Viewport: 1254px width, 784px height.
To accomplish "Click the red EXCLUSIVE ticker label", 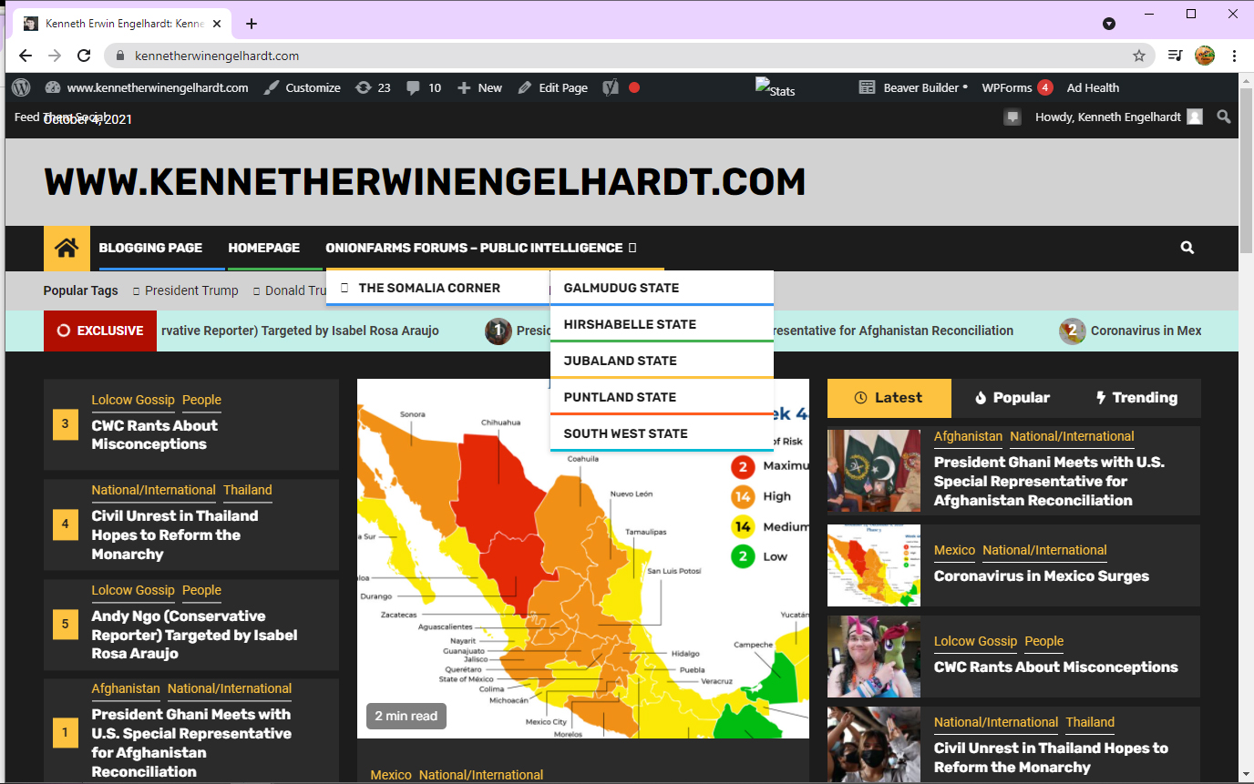I will [100, 331].
